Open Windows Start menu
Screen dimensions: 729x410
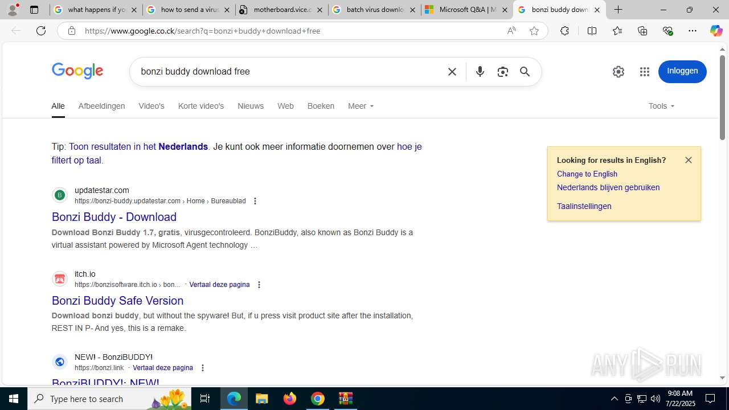14,399
